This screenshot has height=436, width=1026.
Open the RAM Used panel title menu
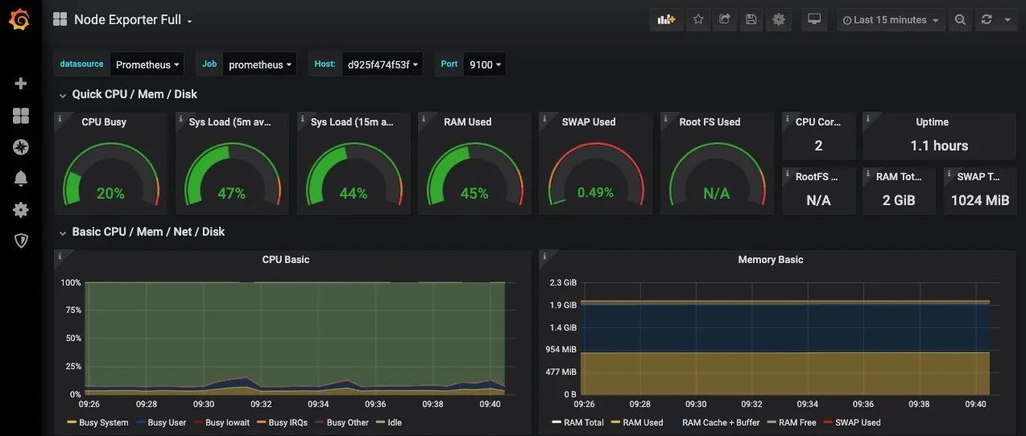(x=467, y=122)
